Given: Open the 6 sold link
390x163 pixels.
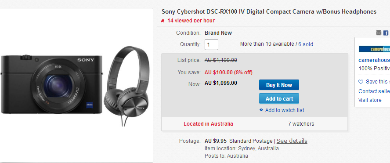Looking at the screenshot, I should [306, 44].
